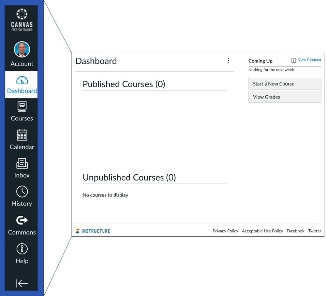This screenshot has height=296, width=327.
Task: Click the View Calendar link
Action: tap(310, 60)
